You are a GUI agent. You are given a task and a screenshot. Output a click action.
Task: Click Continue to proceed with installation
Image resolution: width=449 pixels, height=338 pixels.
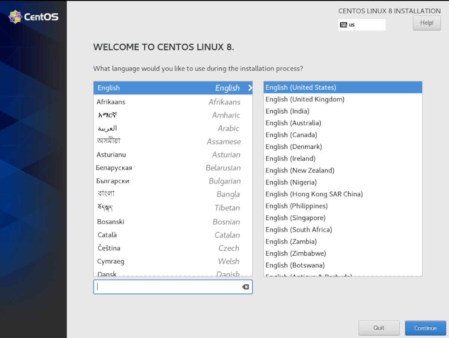(x=425, y=328)
